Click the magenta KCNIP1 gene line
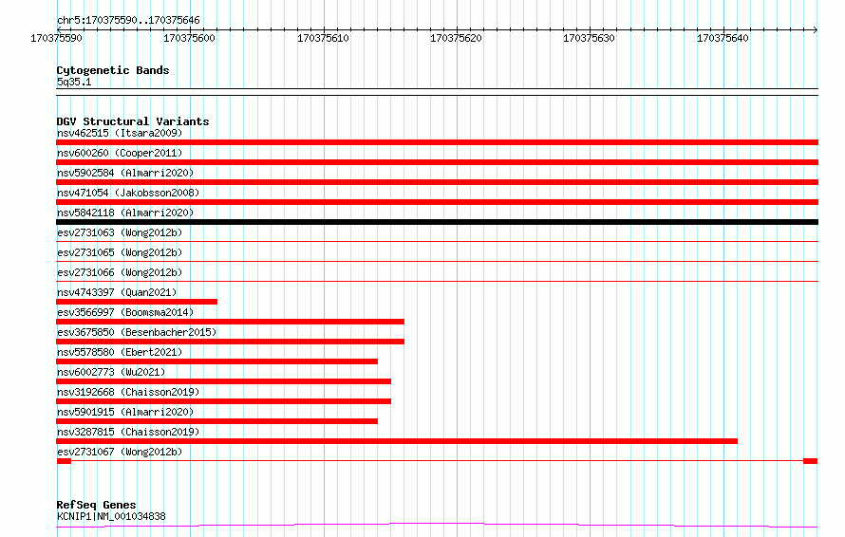 (437, 525)
